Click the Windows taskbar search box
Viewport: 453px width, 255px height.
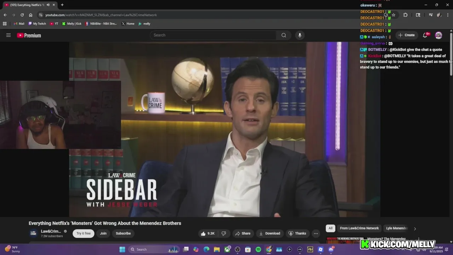tap(154, 249)
